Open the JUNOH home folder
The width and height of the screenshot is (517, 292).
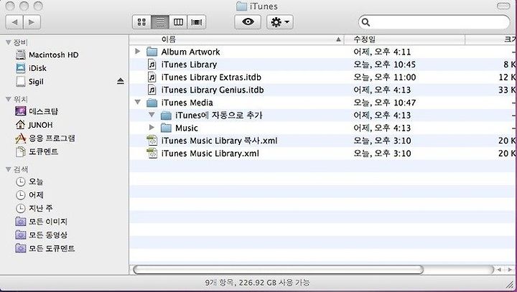(34, 125)
